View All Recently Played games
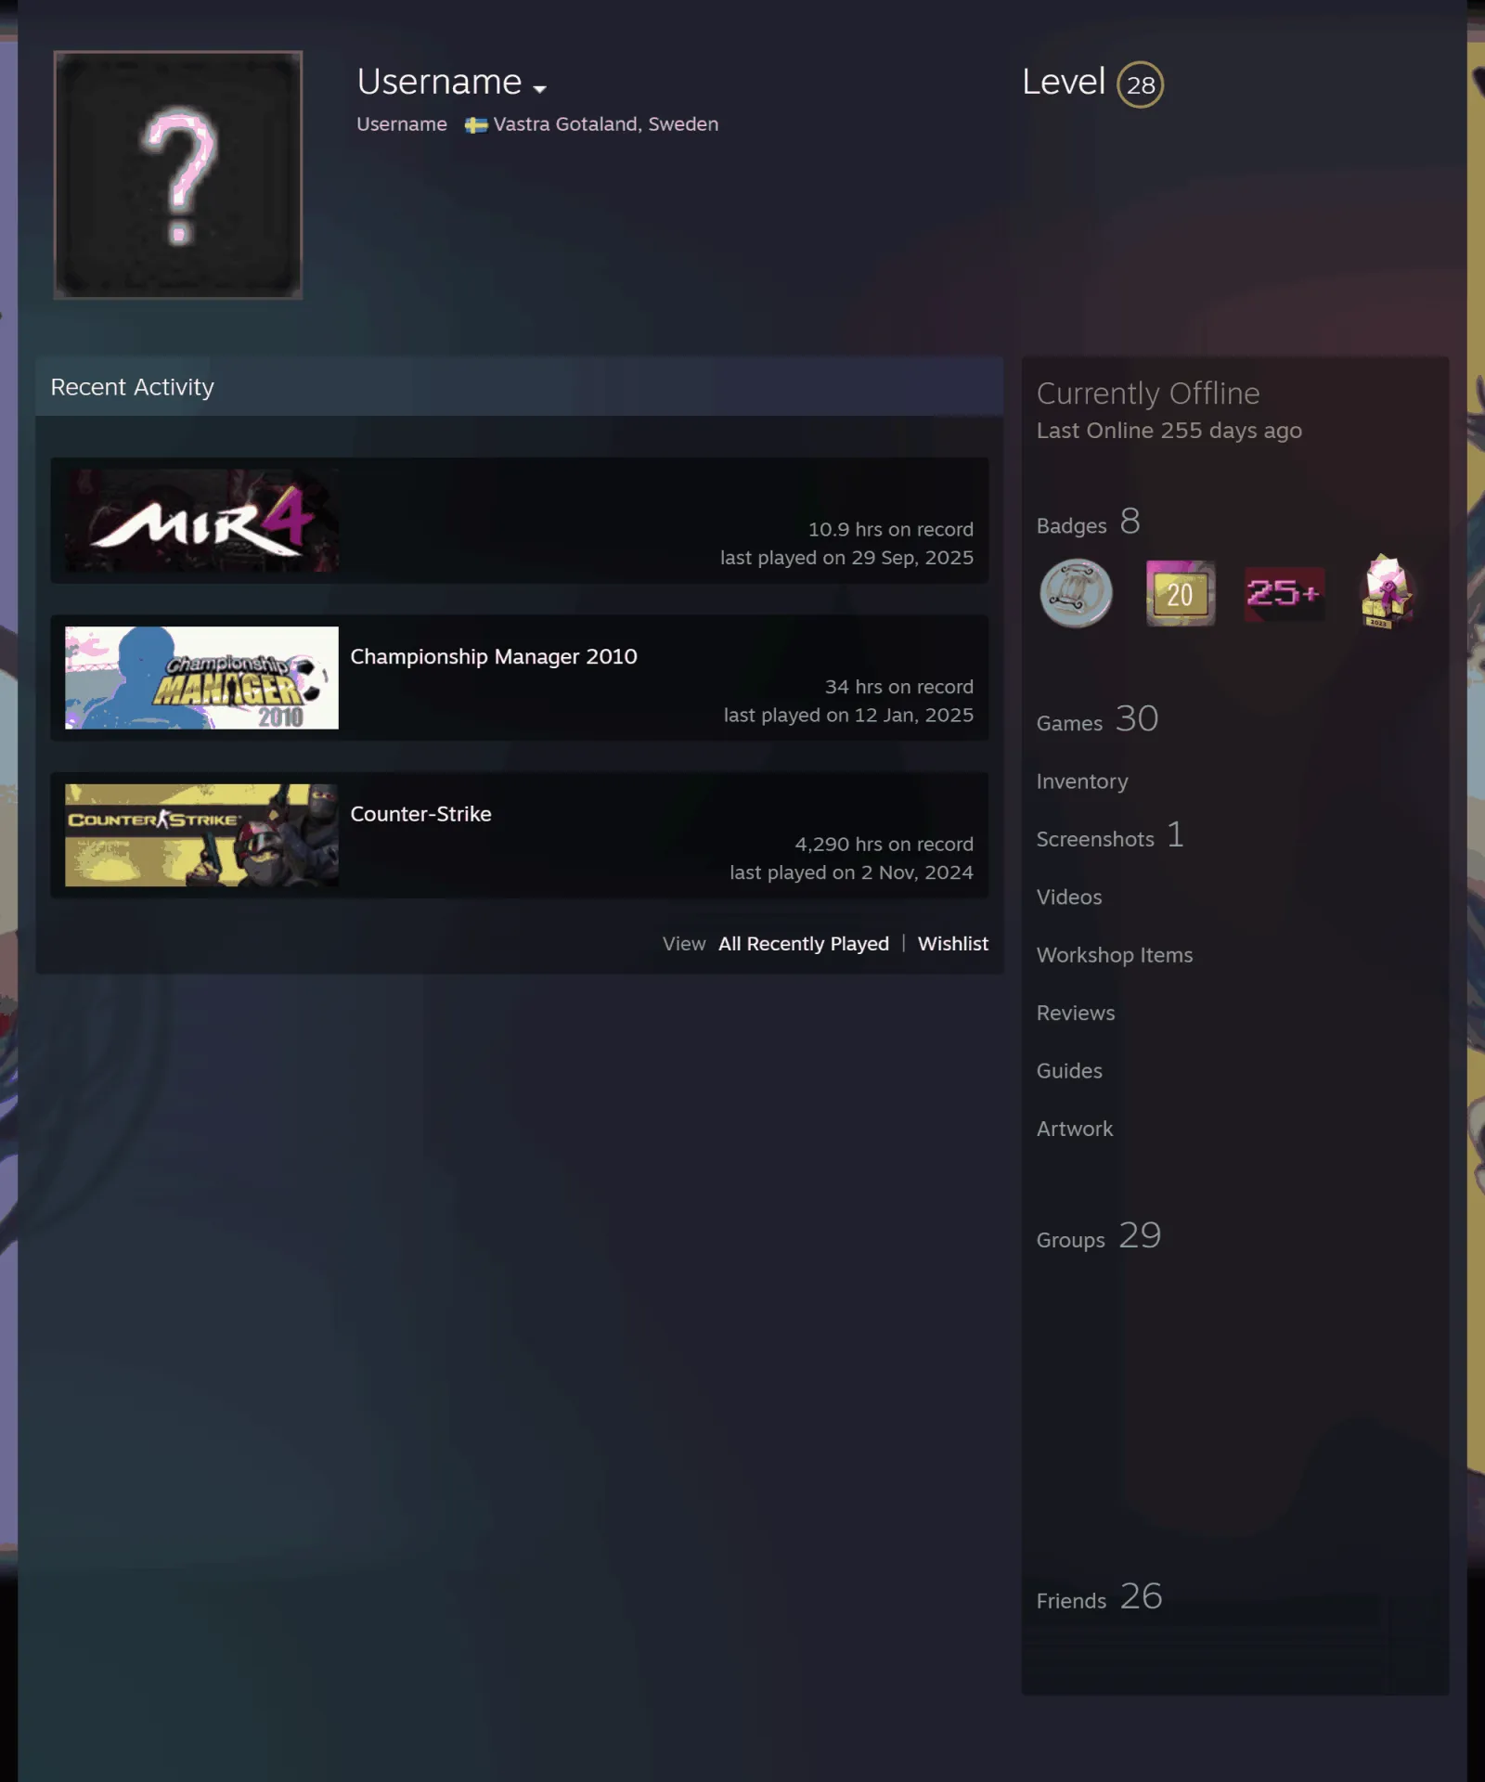 click(x=804, y=944)
